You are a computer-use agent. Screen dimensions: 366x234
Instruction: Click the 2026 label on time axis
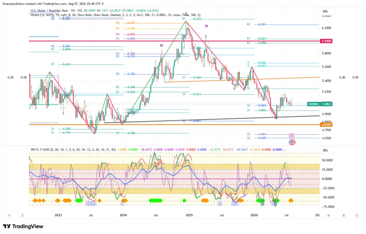click(x=254, y=215)
